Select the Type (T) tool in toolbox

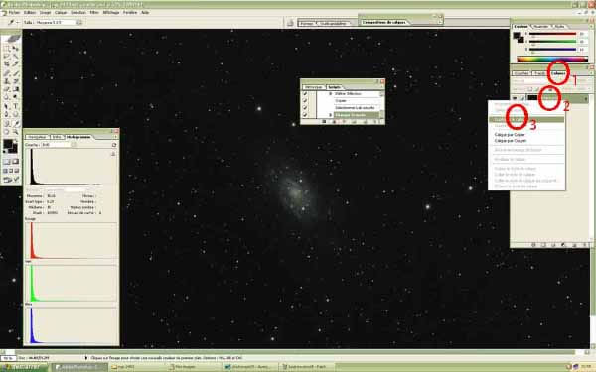point(16,106)
